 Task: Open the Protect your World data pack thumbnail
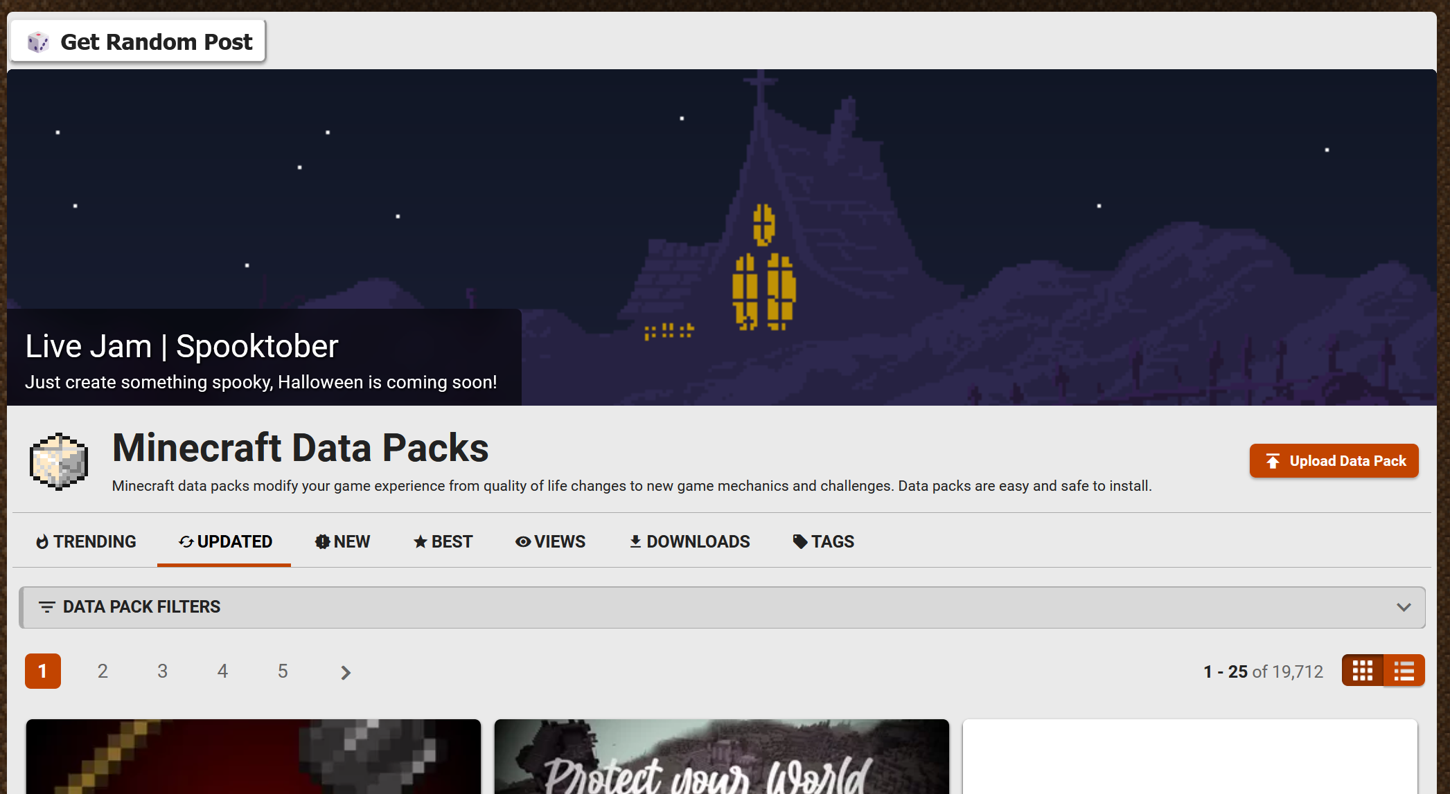(x=722, y=757)
